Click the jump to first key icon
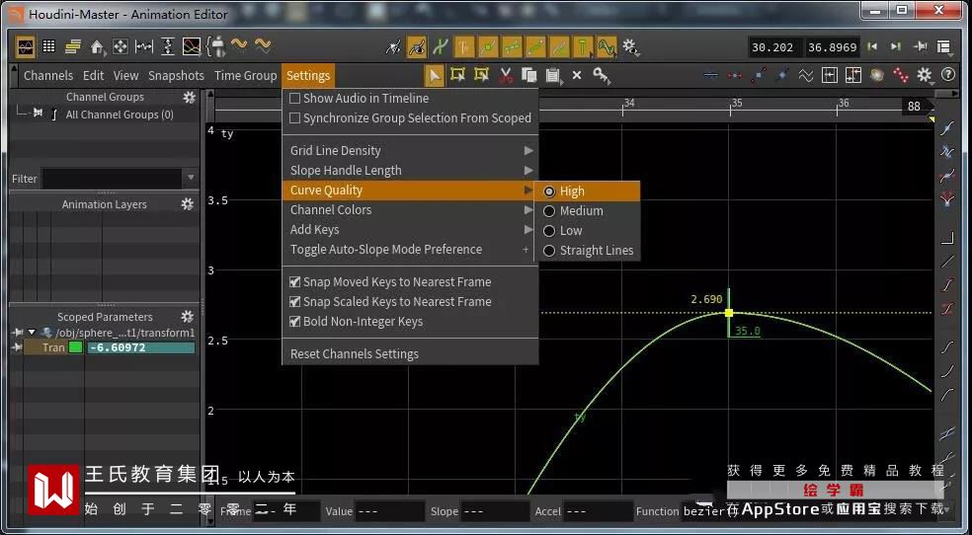 872,46
